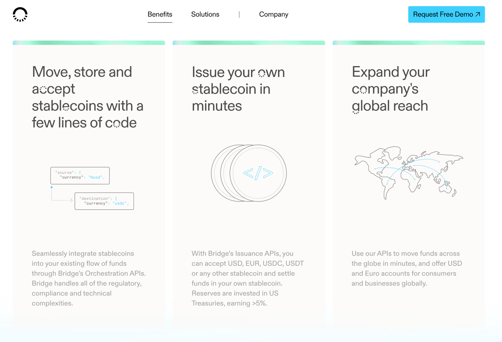Click the source currency code snippet box
This screenshot has width=502, height=342.
(80, 175)
